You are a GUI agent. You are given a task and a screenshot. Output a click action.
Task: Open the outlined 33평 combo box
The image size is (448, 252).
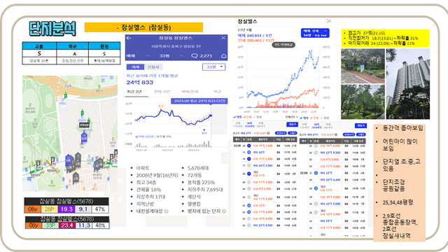pos(213,67)
